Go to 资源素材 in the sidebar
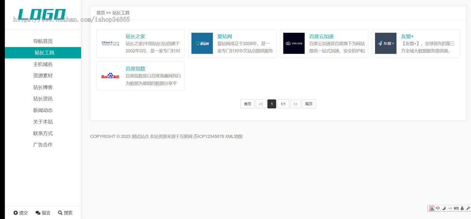 43,75
